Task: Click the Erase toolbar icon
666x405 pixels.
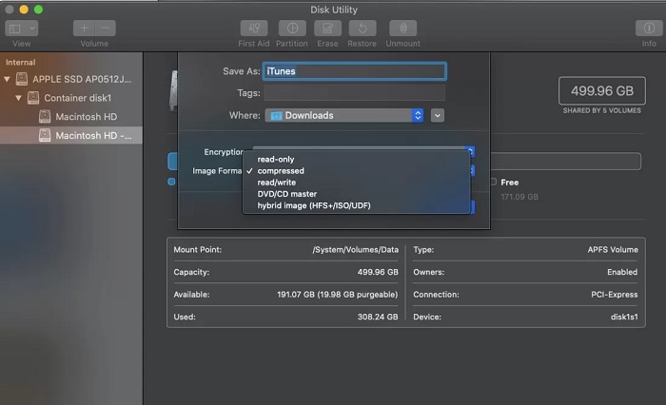Action: tap(326, 29)
